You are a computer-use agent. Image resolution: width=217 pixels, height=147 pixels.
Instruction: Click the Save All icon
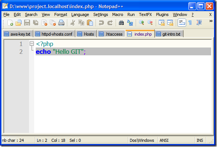point(36,23)
